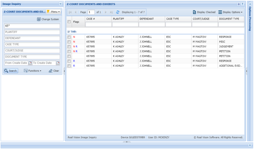Viewport: 254px width, 149px height.
Task: Expand the Options Processing side panel
Action: 250,4
